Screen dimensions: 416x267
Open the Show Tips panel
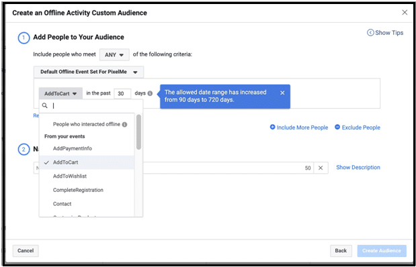pos(385,33)
